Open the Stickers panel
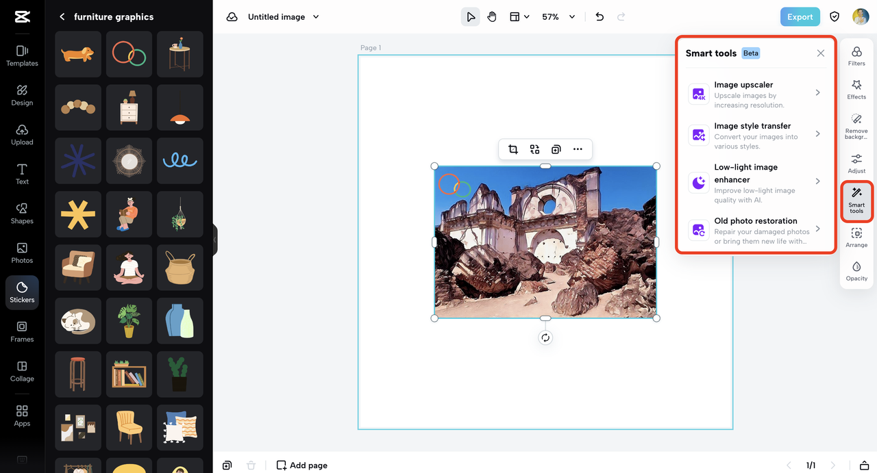 click(x=22, y=292)
